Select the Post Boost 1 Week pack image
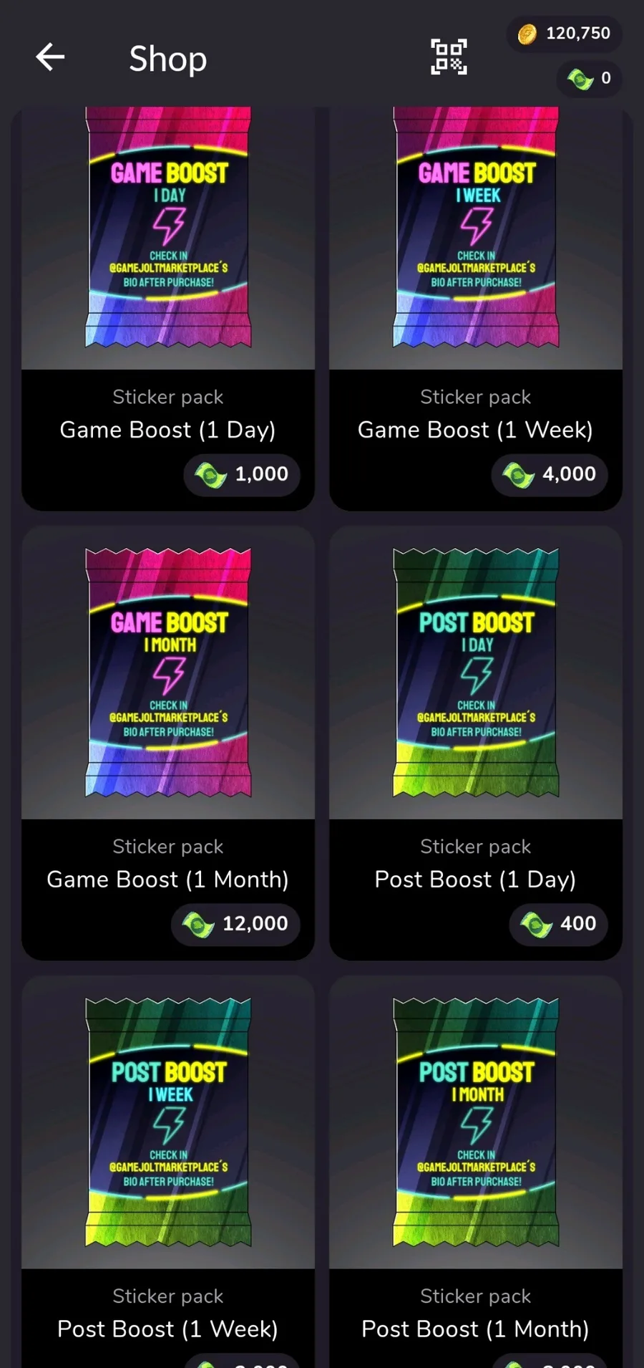Viewport: 644px width, 1368px height. click(168, 1122)
